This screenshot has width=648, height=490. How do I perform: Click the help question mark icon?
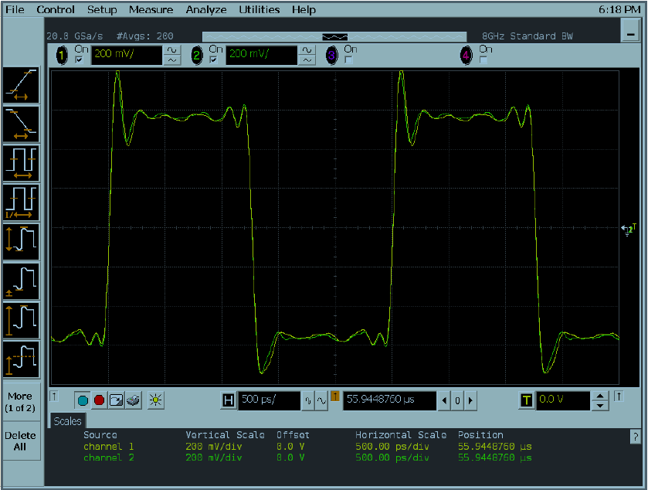pyautogui.click(x=636, y=437)
